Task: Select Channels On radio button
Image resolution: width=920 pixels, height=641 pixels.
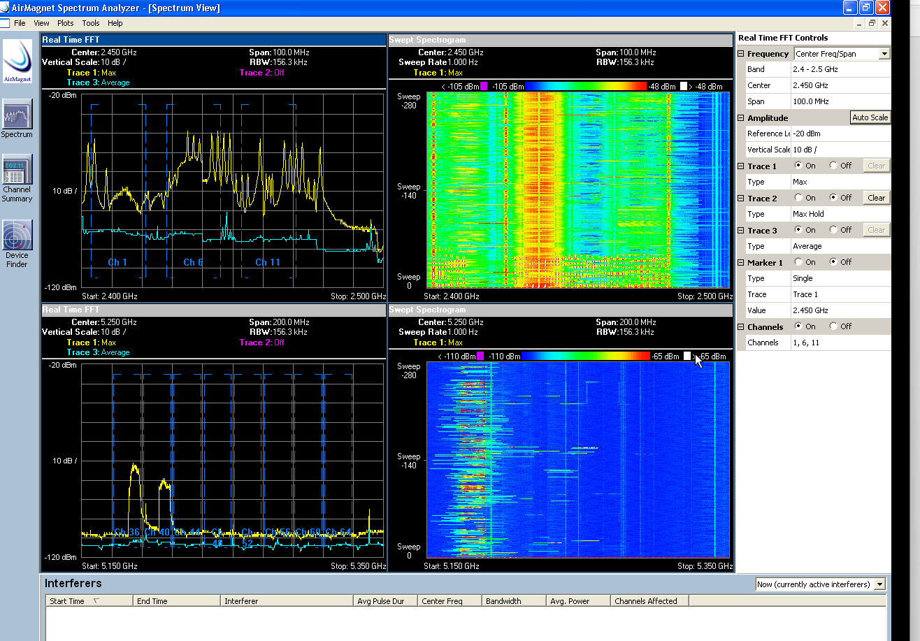Action: (x=798, y=326)
